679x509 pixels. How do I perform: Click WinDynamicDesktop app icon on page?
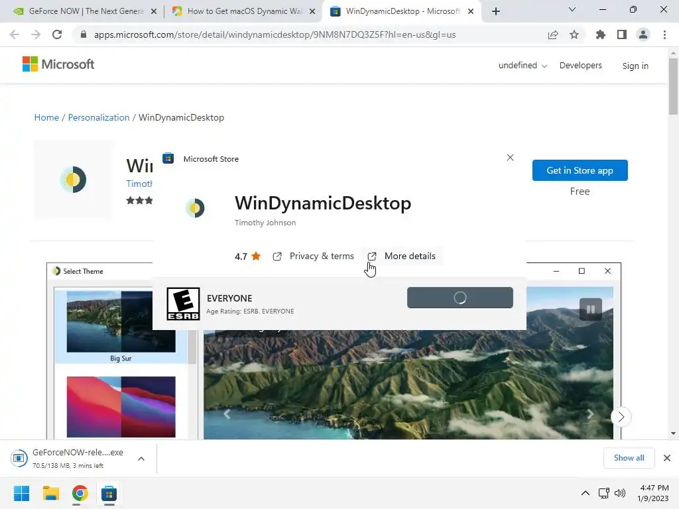pyautogui.click(x=73, y=179)
